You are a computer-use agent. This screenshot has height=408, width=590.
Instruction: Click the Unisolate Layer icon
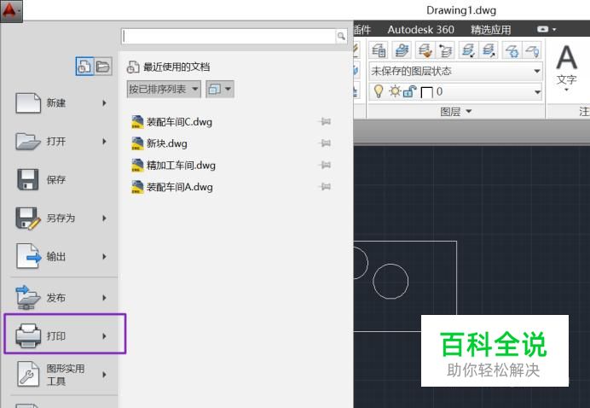pyautogui.click(x=489, y=50)
